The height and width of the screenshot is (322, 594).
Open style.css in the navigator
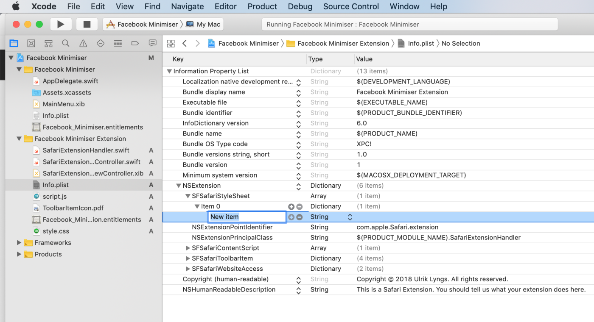click(56, 231)
